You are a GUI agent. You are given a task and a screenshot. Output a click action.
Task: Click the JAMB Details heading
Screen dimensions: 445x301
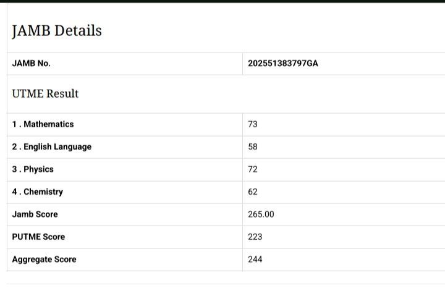[x=57, y=31]
